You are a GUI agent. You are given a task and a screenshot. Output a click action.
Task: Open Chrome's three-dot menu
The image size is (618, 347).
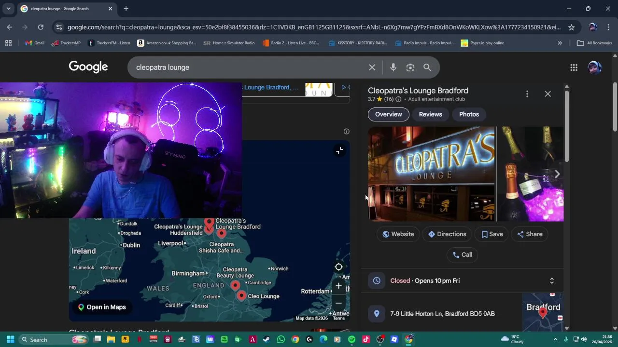pos(608,27)
